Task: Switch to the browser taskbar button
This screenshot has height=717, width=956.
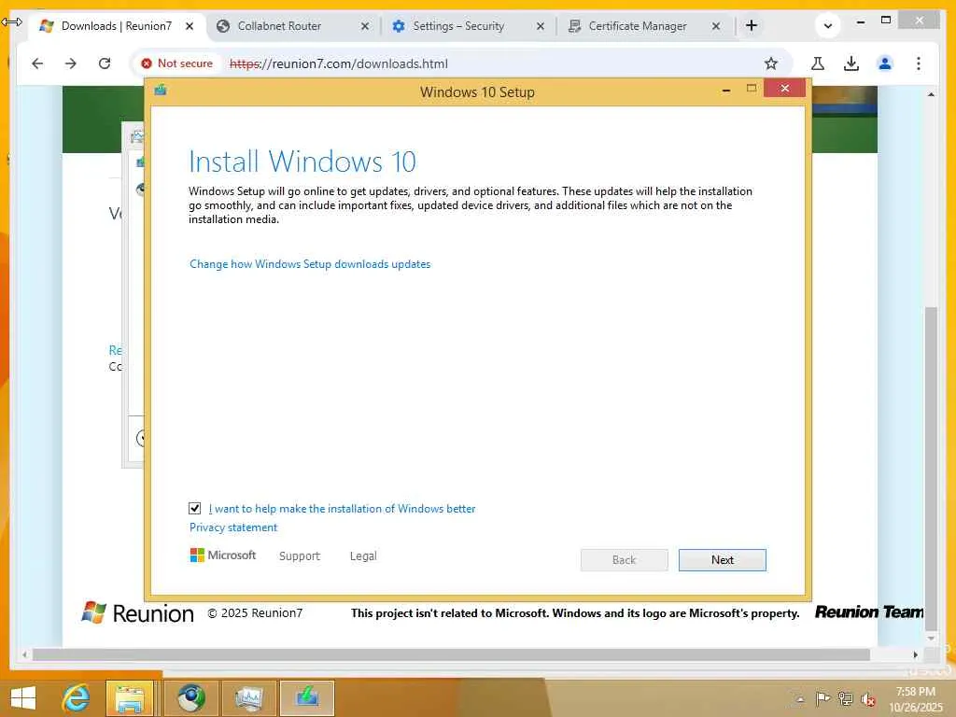Action: click(x=191, y=698)
